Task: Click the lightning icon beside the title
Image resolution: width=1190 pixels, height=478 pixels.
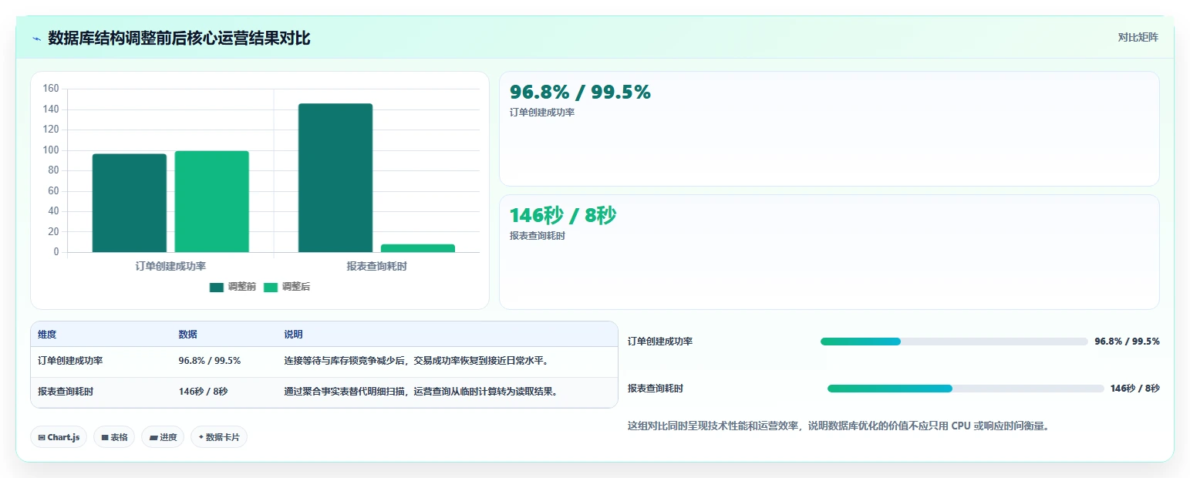Action: (x=36, y=39)
